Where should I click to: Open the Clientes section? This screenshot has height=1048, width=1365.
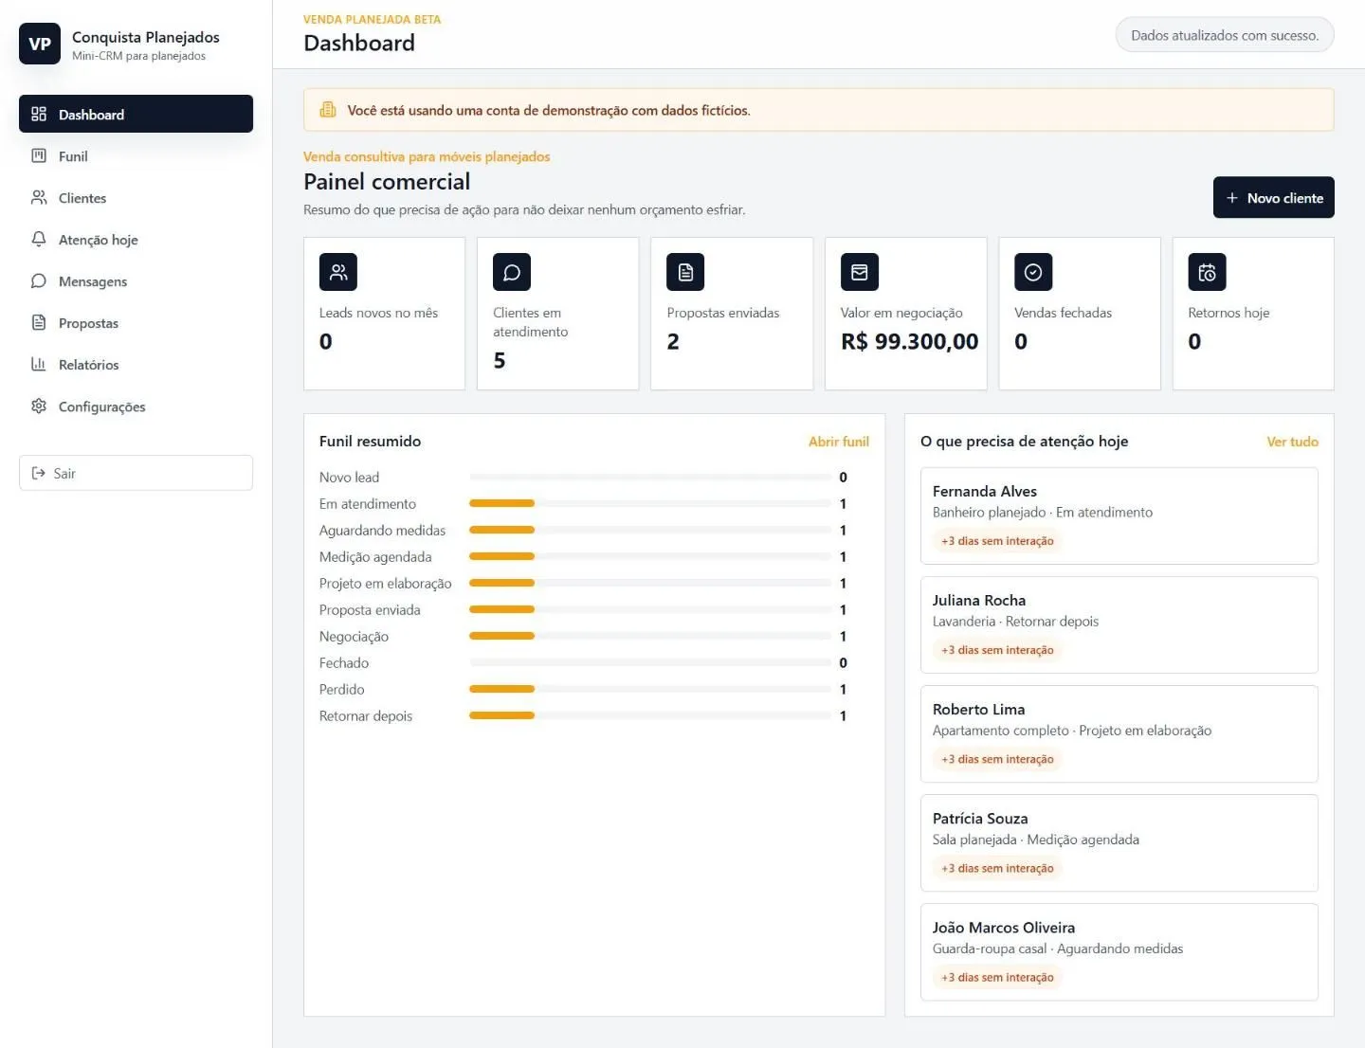(136, 197)
